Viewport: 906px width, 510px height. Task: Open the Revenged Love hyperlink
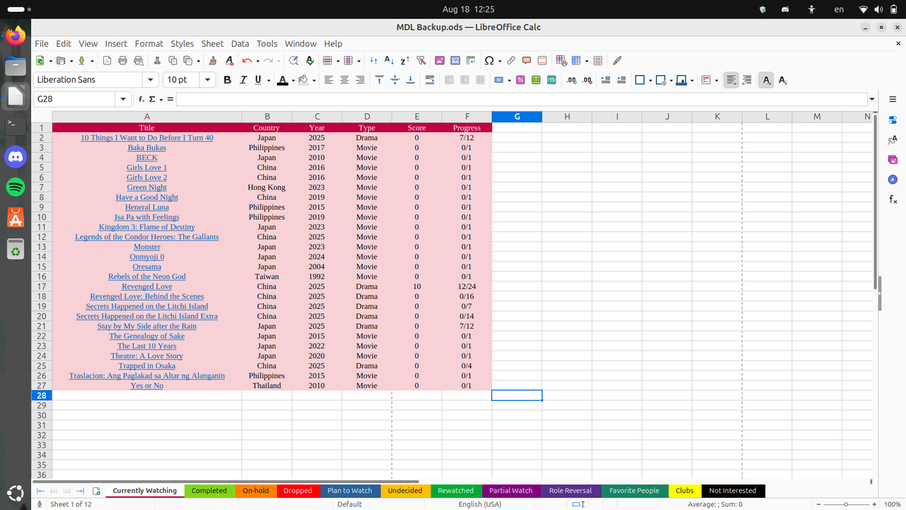147,286
